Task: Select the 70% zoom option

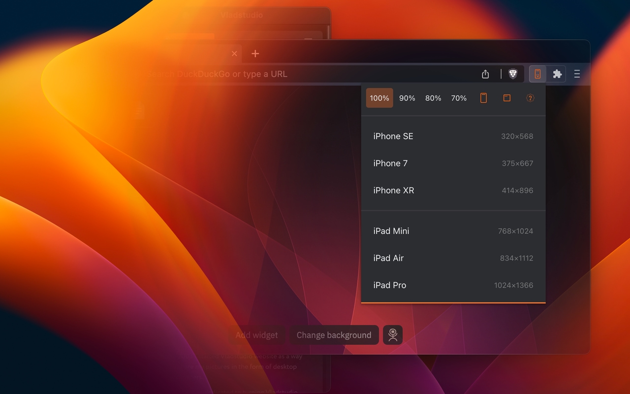Action: click(459, 98)
